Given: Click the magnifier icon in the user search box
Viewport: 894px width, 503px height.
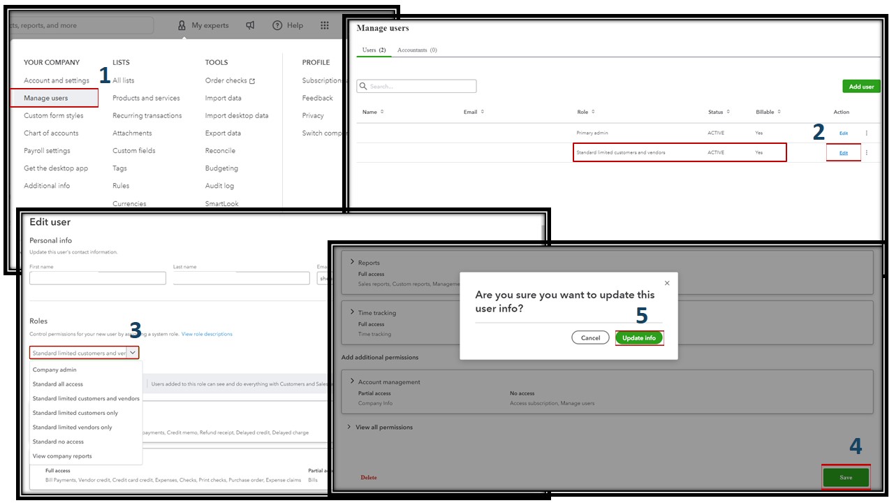Looking at the screenshot, I should click(x=364, y=85).
